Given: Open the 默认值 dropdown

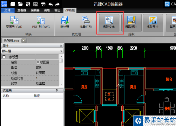Looking at the screenshot, I should 61,51.
